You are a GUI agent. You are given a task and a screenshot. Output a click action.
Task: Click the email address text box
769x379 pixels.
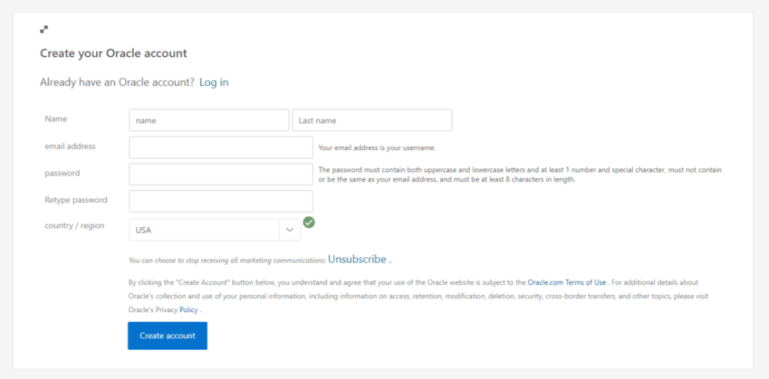pos(221,147)
